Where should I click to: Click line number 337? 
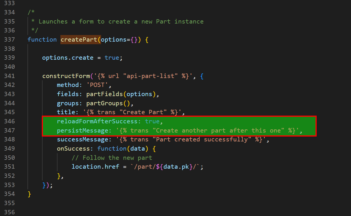(9, 39)
